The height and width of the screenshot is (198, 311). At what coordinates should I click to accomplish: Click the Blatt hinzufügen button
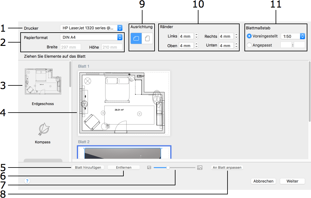click(88, 167)
